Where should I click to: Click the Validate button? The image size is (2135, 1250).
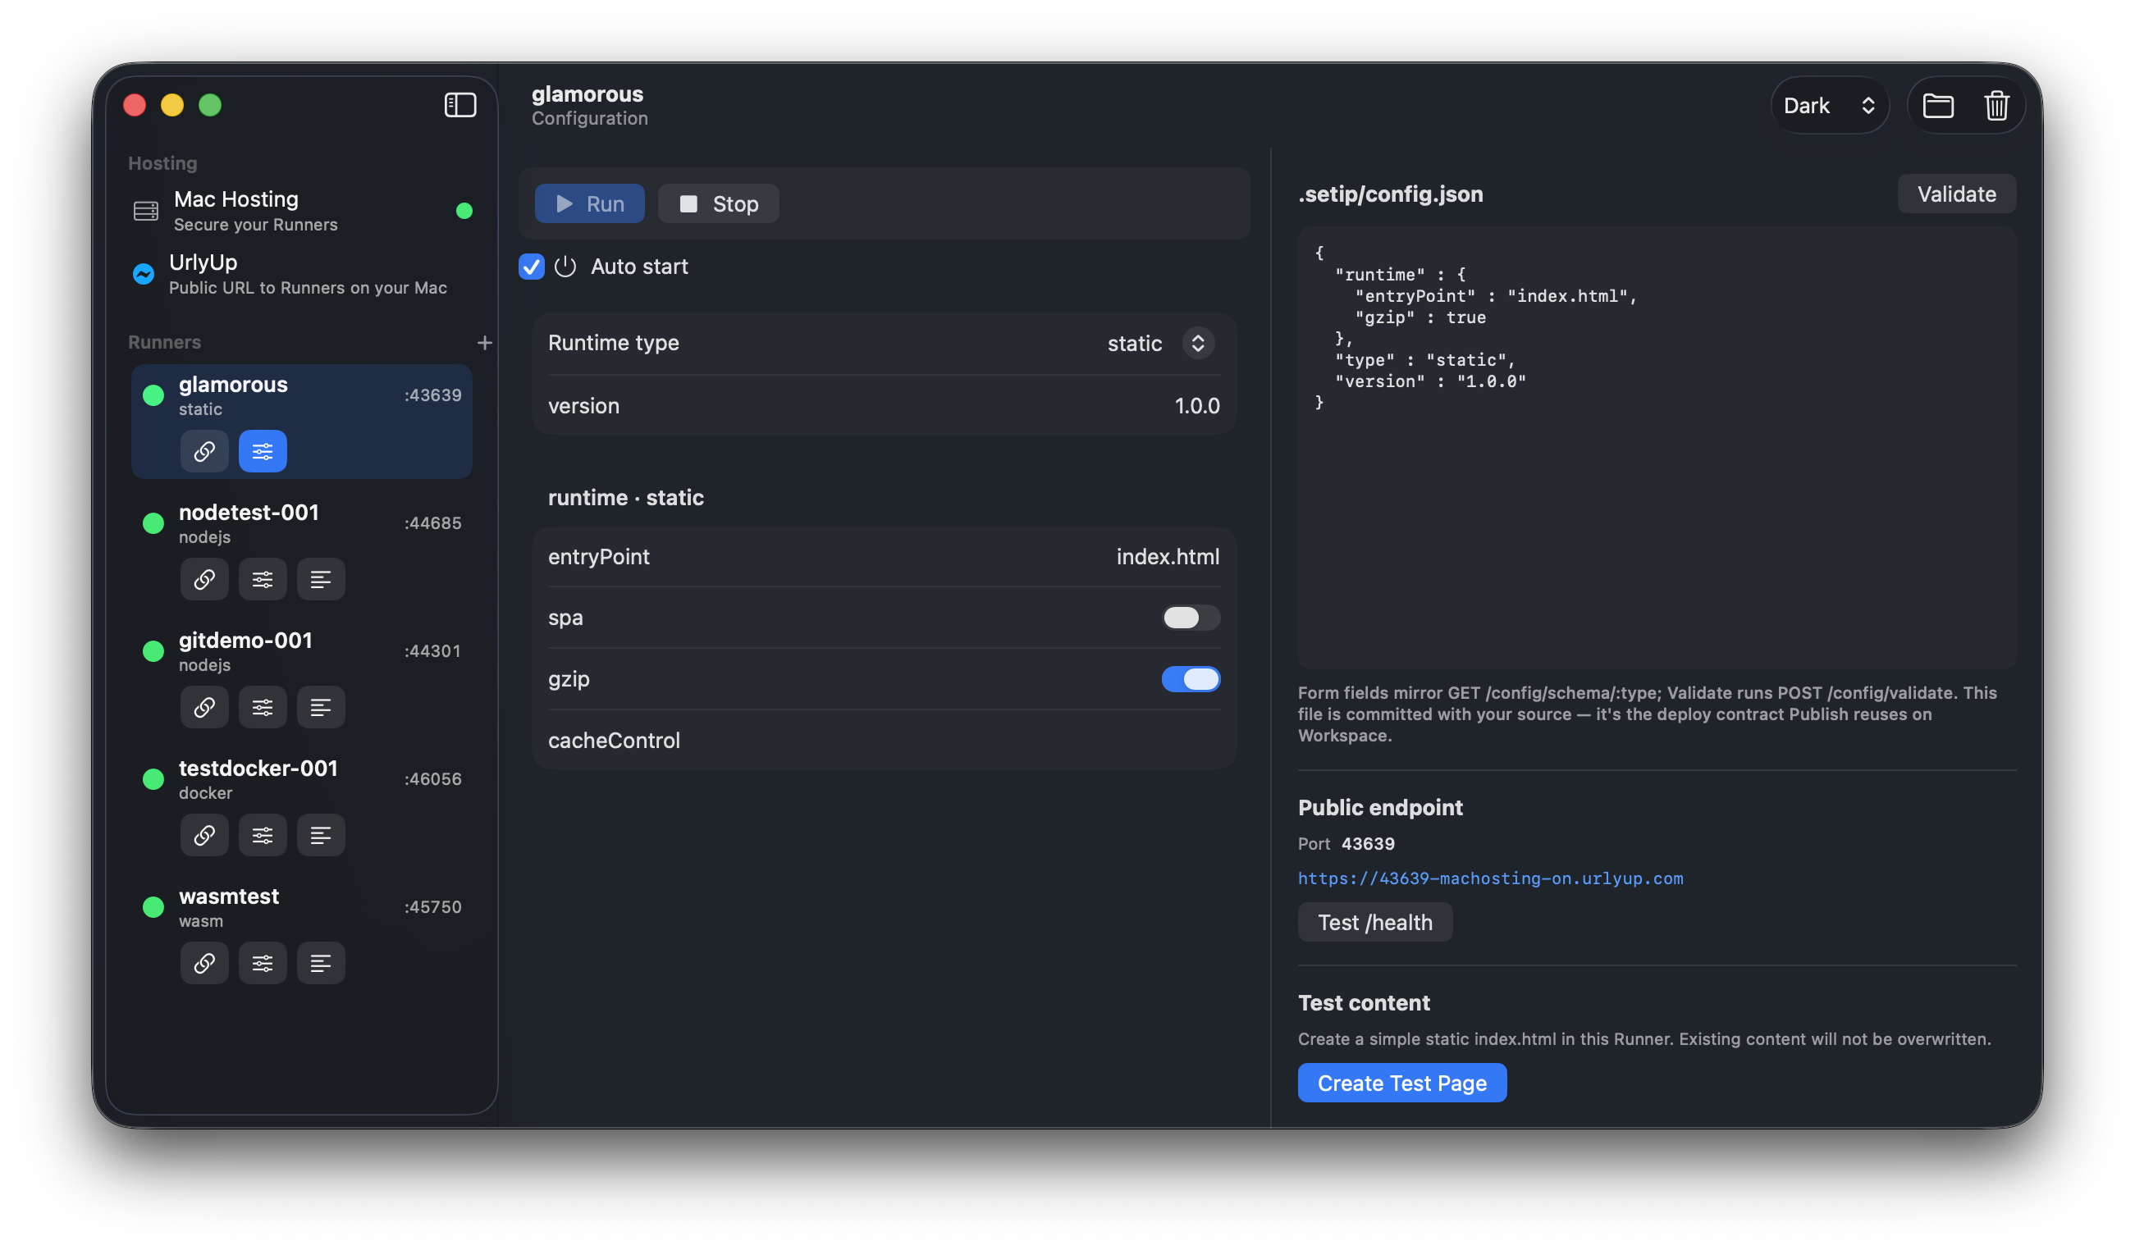(x=1956, y=194)
